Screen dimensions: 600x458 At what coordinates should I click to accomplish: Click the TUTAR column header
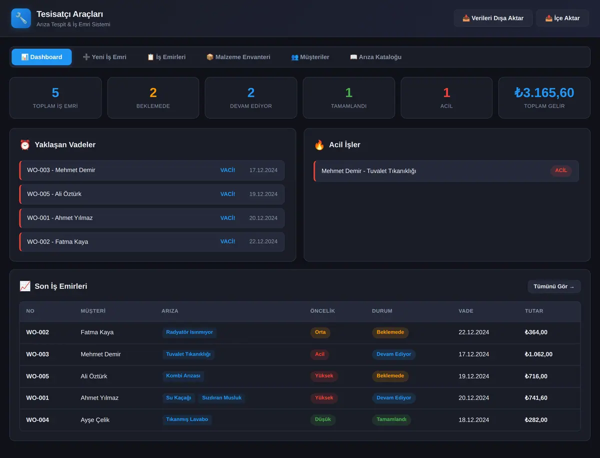(534, 311)
